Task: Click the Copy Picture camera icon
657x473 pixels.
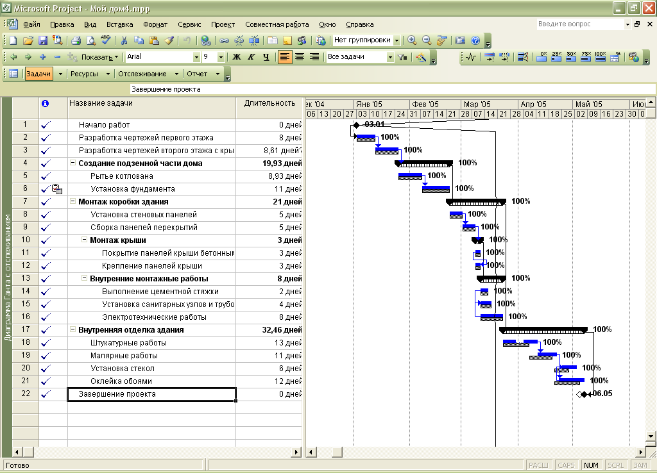Action: (x=460, y=40)
